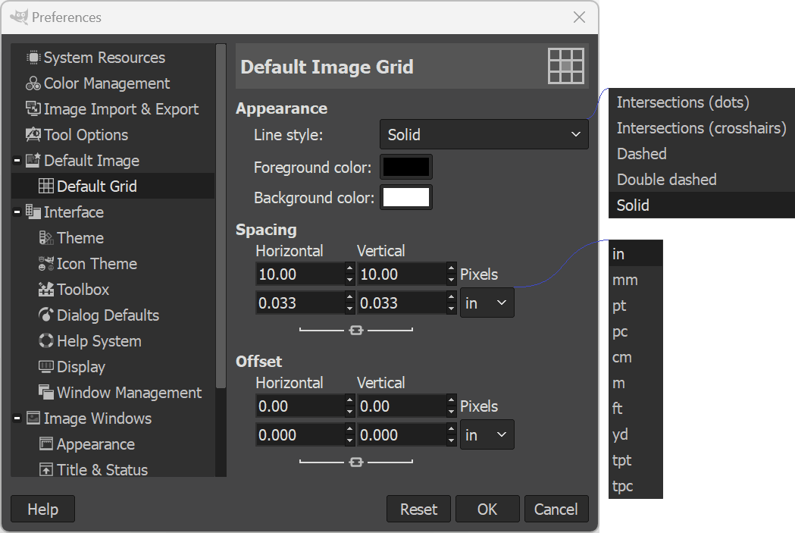Open the Spacing unit dropdown
795x533 pixels.
pos(487,303)
